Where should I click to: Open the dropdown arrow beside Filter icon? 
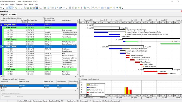pos(57,8)
